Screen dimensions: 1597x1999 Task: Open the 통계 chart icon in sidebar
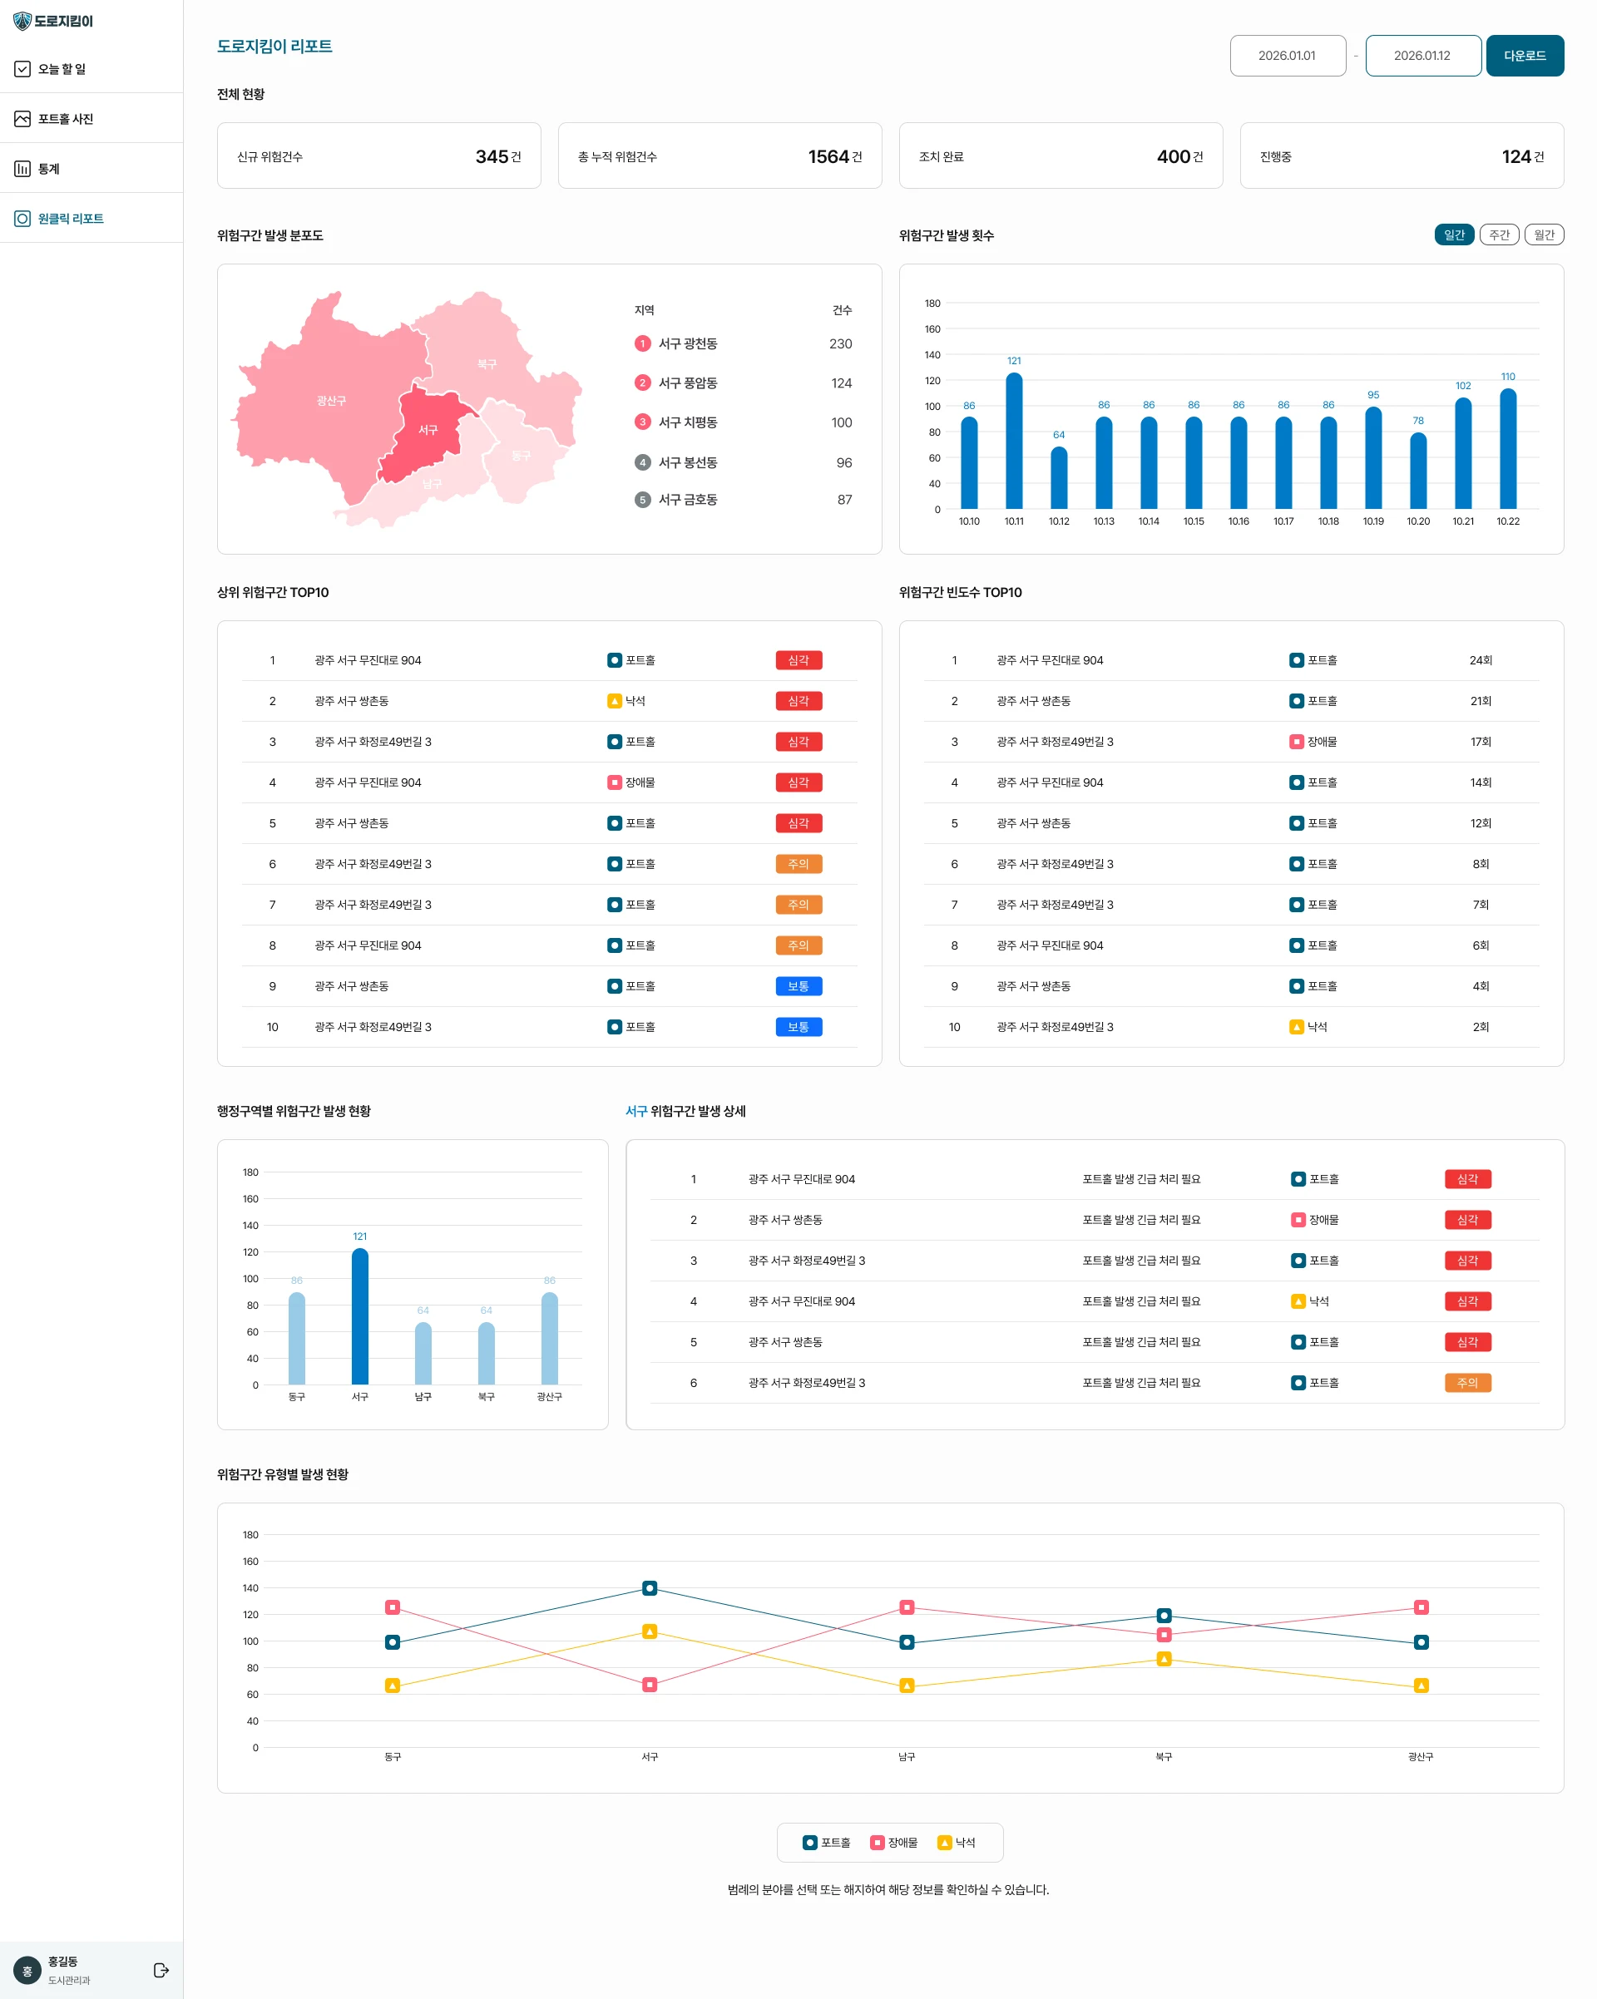click(x=22, y=169)
